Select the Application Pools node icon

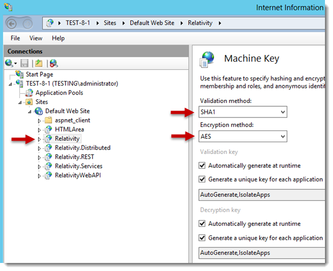pyautogui.click(x=29, y=93)
